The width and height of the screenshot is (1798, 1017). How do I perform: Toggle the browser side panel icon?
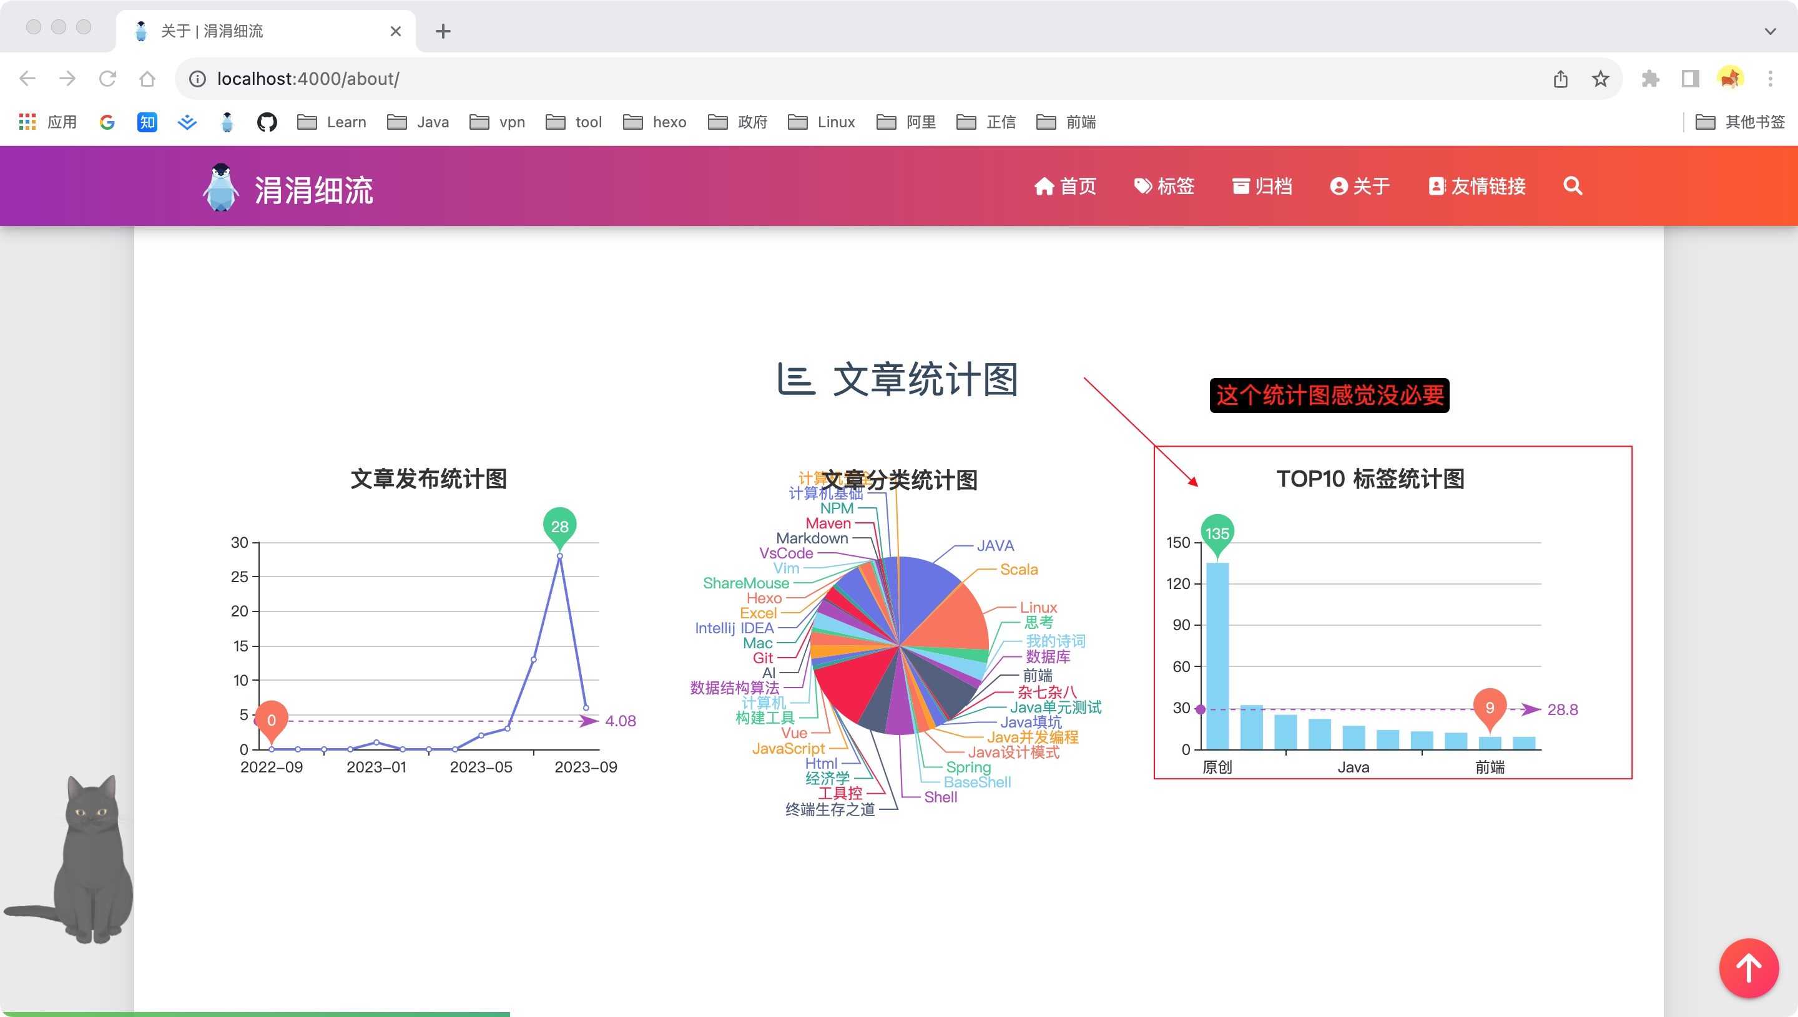point(1690,79)
